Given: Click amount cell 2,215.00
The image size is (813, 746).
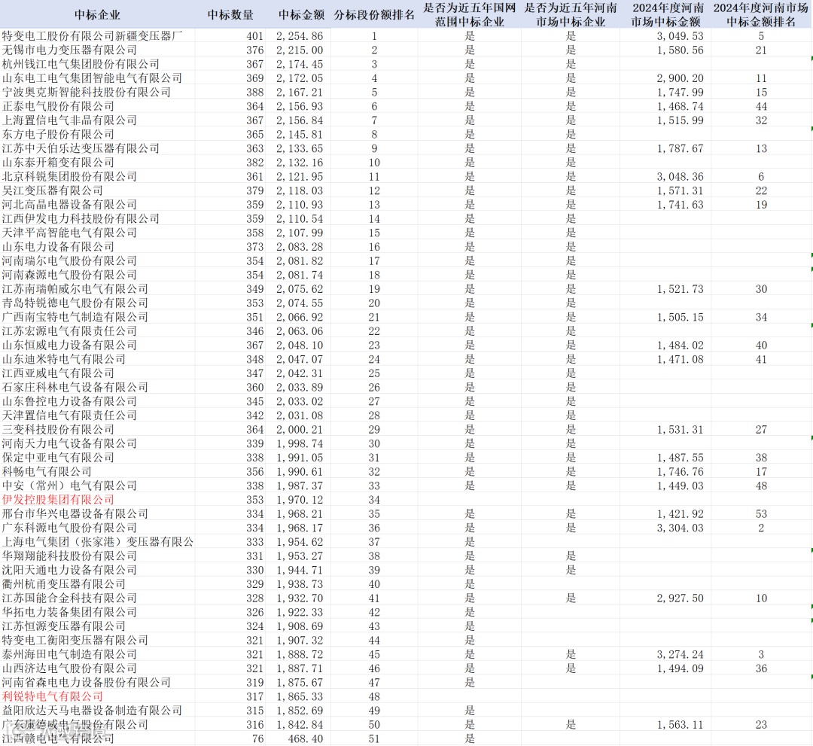Looking at the screenshot, I should [x=299, y=50].
